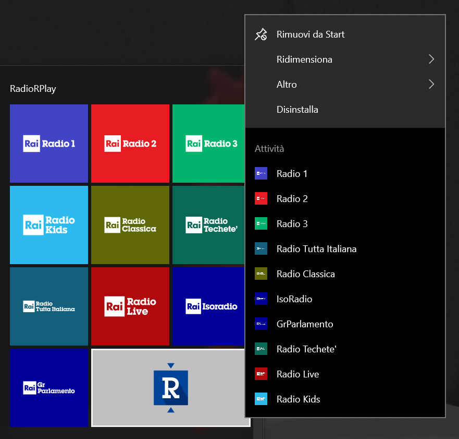The height and width of the screenshot is (439, 459).
Task: Open the Rai Radio 3 tile
Action: (x=208, y=144)
